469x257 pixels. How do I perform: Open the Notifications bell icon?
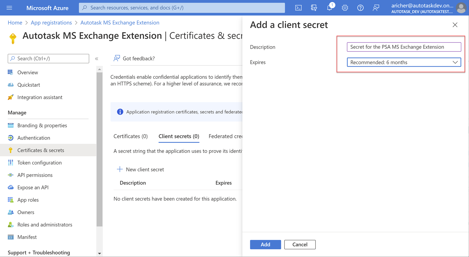(x=329, y=8)
